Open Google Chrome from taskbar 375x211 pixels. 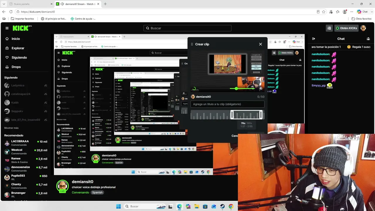coord(231,206)
